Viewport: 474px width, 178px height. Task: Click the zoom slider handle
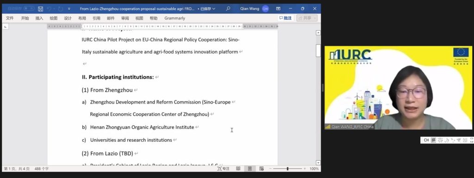287,169
